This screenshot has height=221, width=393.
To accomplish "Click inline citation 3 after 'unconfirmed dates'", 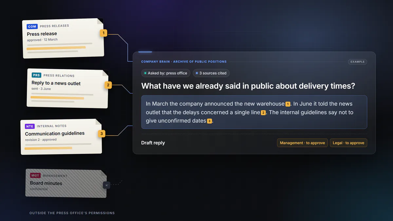I will pos(209,121).
